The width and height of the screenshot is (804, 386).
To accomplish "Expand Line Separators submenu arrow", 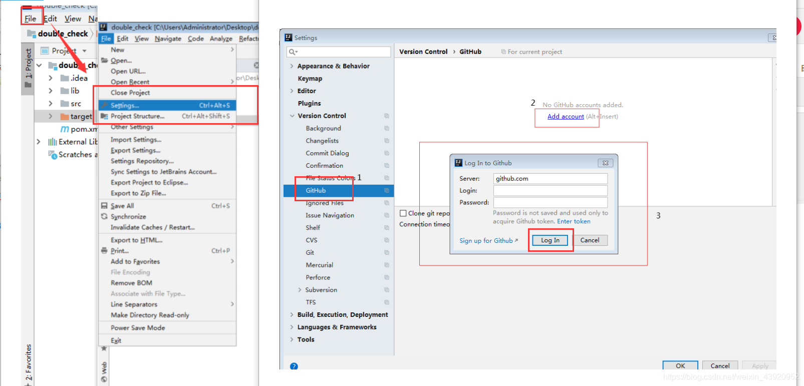I will coord(232,304).
